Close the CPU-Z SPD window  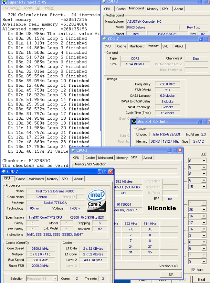(180, 150)
